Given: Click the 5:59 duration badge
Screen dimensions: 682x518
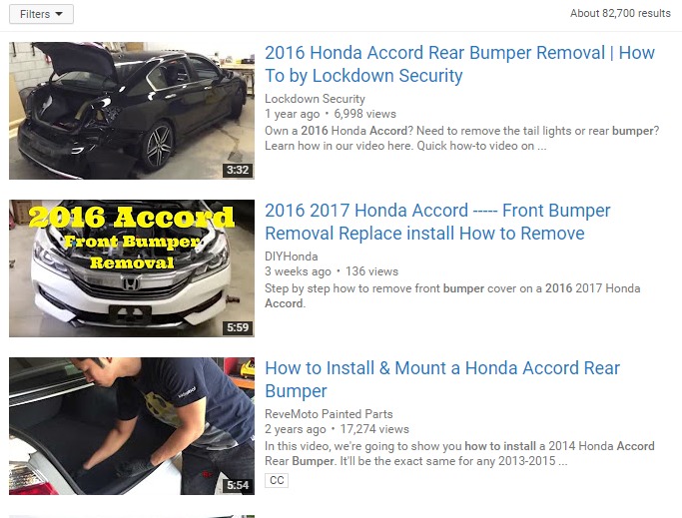Looking at the screenshot, I should (238, 327).
